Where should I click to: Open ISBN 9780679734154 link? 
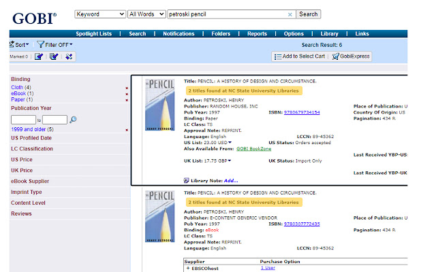(x=302, y=112)
